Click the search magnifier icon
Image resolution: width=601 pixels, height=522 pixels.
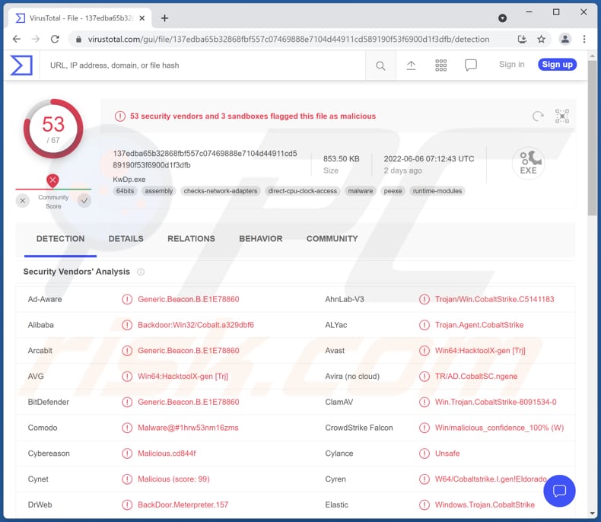tap(380, 65)
